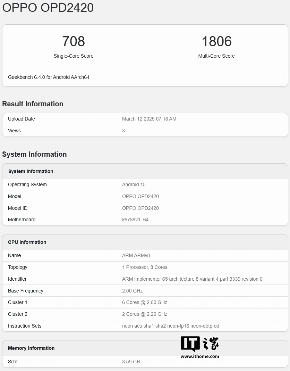Click the Memory Information table header
Screen dimensions: 290x371
tap(31, 348)
